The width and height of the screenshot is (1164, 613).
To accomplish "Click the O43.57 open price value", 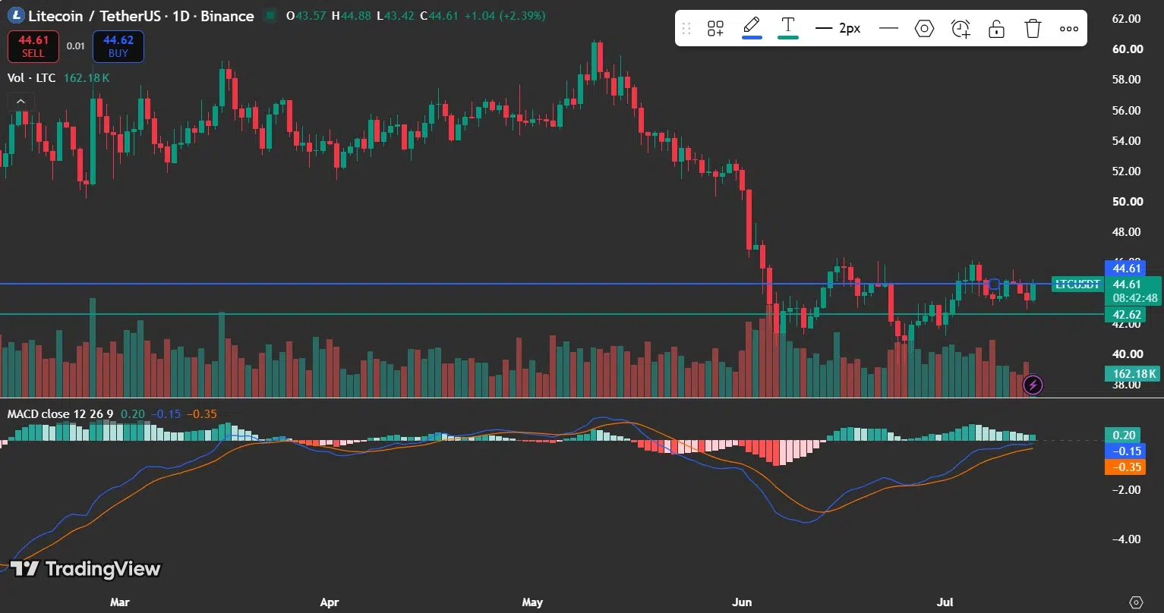I will (x=306, y=16).
